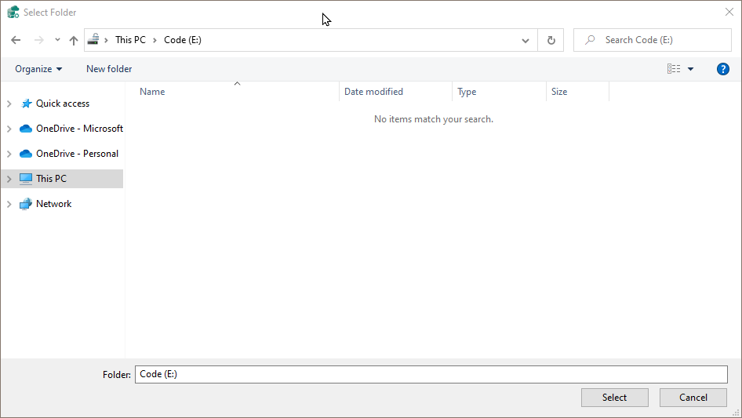Click the drive icon in address bar
Viewport: 742px width, 418px height.
pos(93,39)
